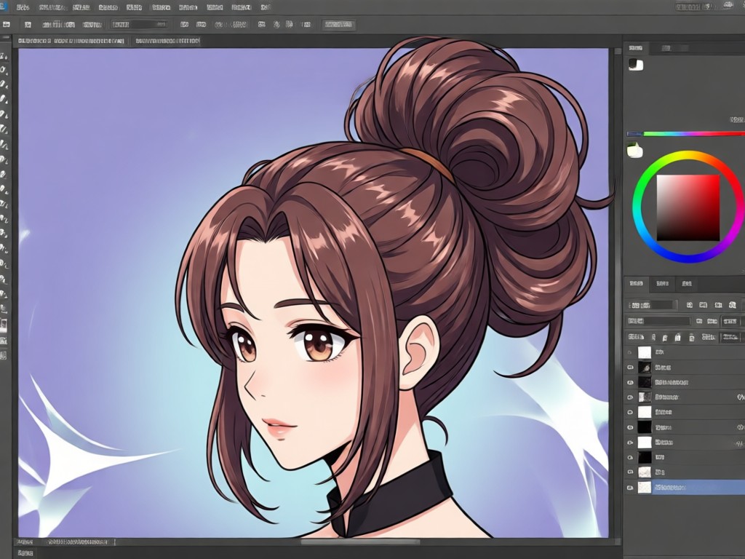Image resolution: width=745 pixels, height=559 pixels.
Task: Switch to the first tab of the layers panel
Action: coord(636,284)
